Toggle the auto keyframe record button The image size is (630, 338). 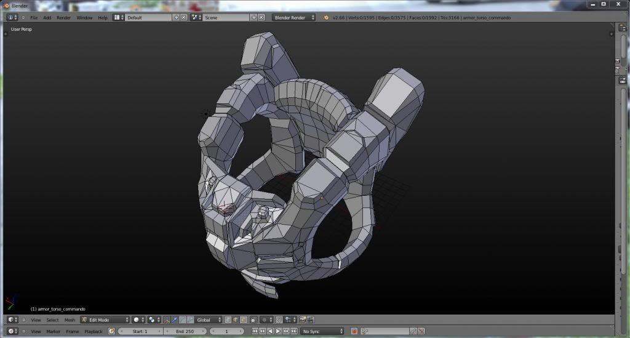coord(354,331)
